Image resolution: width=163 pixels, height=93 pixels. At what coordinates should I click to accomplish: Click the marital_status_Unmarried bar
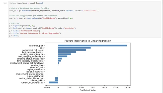click(x=56, y=78)
